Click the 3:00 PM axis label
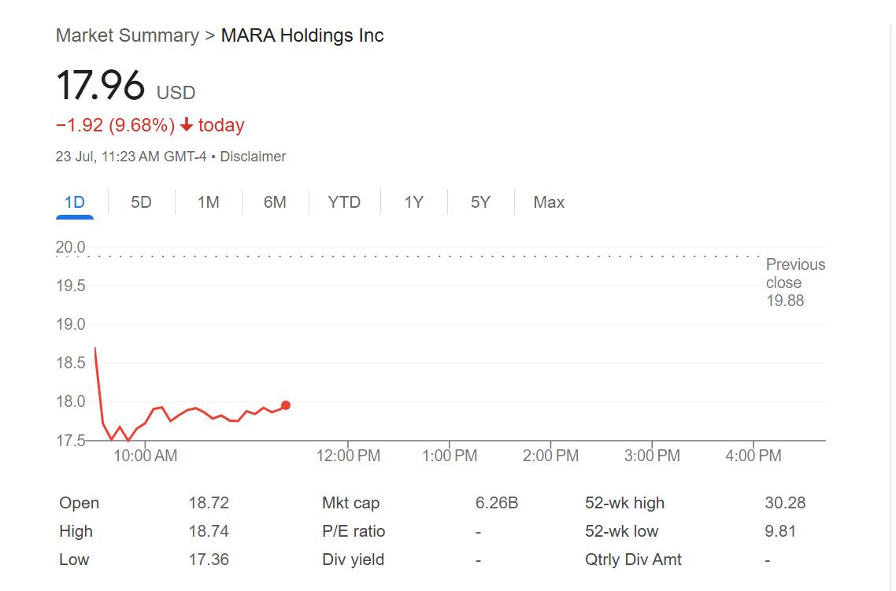This screenshot has width=896, height=591. click(652, 456)
